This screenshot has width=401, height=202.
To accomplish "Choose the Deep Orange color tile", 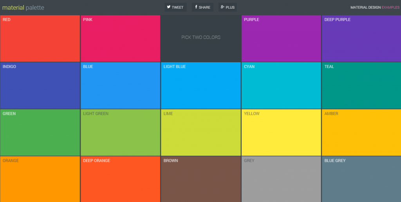I will 121,179.
